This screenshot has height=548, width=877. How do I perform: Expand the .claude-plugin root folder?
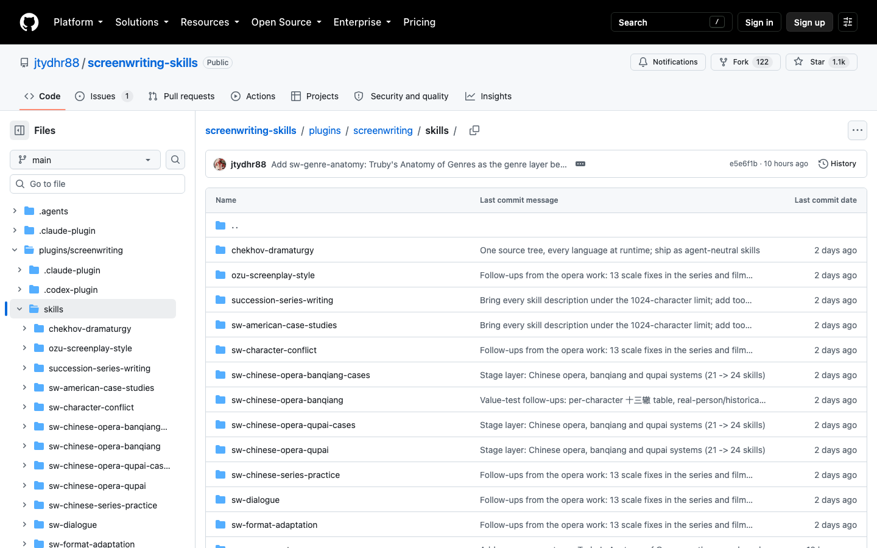click(x=15, y=231)
